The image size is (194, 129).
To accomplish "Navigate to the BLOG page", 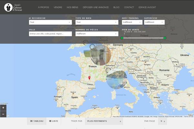I will click(116, 7).
